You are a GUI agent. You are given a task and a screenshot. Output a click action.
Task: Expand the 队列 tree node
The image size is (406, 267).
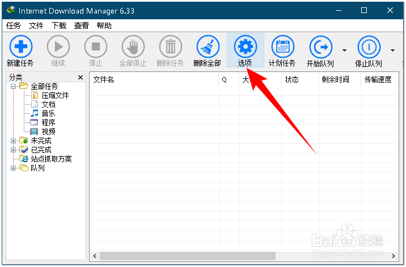(x=13, y=168)
